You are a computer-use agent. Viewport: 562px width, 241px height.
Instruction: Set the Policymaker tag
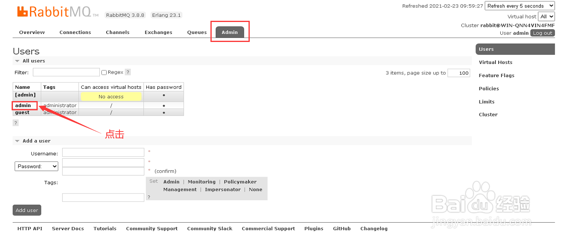point(240,182)
